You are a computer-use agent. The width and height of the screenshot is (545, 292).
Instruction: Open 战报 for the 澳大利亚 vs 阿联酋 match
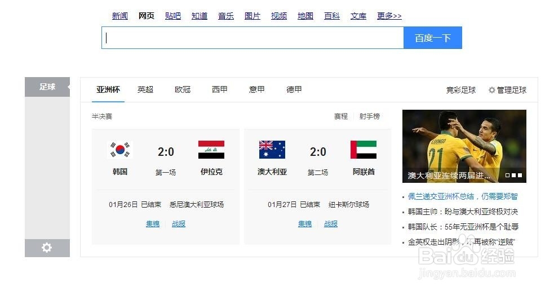(x=331, y=224)
